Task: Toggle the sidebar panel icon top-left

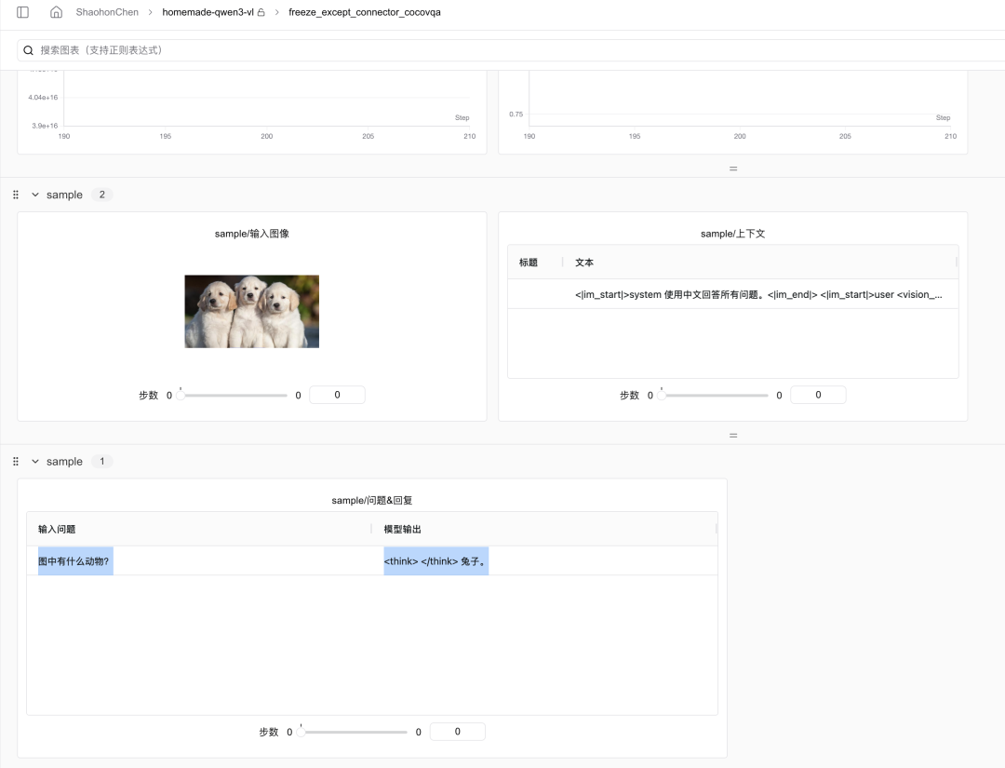Action: [23, 12]
